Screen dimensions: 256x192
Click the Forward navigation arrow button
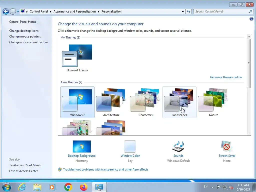point(13,11)
